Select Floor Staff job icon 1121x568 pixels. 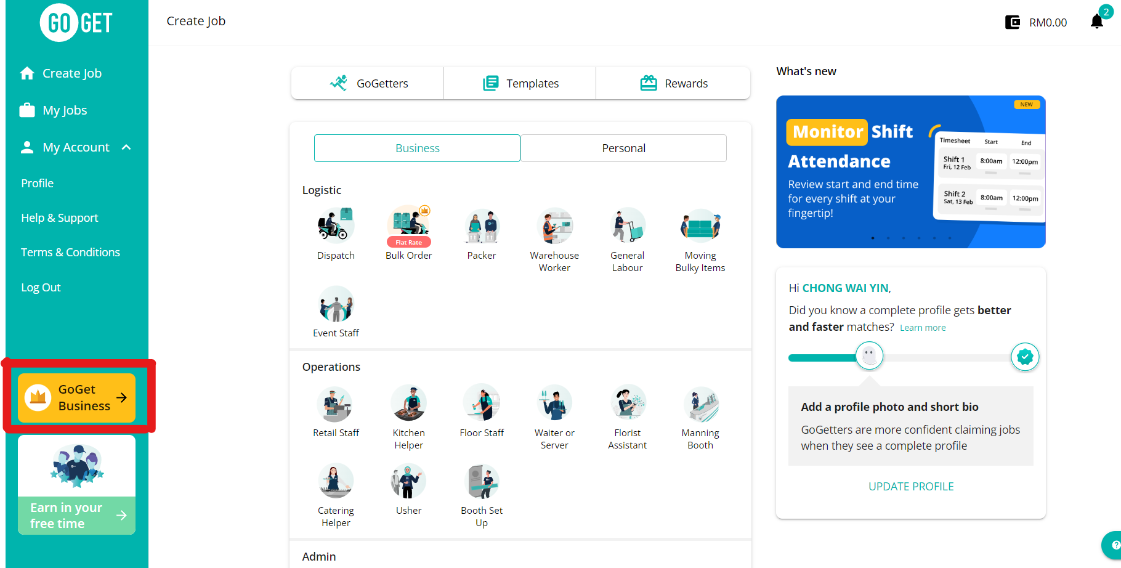[x=482, y=404]
